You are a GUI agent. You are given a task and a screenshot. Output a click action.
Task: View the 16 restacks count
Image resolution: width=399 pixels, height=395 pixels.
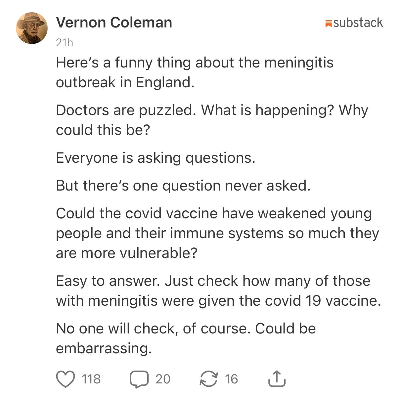pyautogui.click(x=231, y=379)
